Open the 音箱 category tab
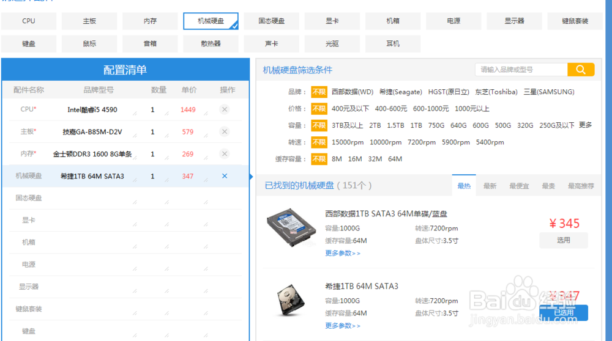Viewport: 612px width, 341px height. pyautogui.click(x=150, y=43)
